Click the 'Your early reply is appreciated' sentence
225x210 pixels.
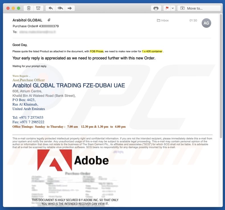[x=84, y=58]
